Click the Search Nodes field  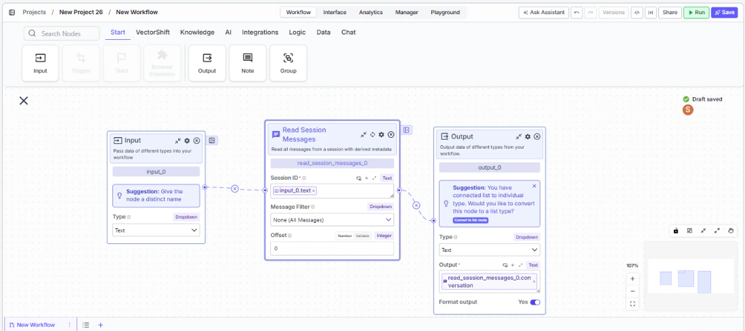point(62,33)
